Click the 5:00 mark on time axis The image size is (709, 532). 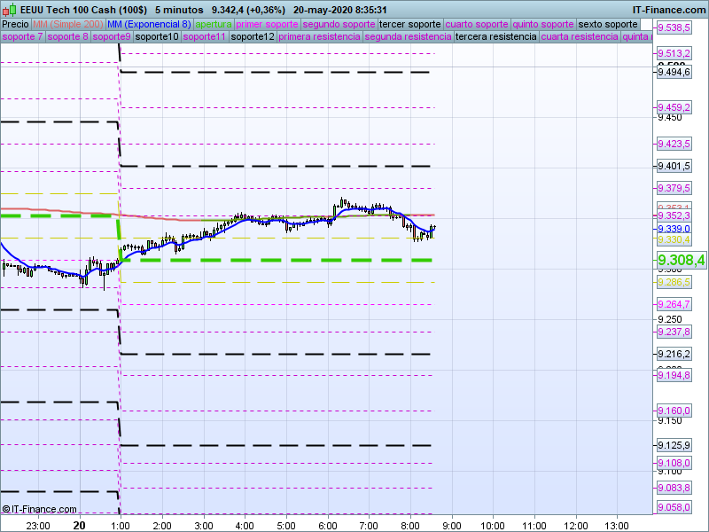[x=285, y=525]
